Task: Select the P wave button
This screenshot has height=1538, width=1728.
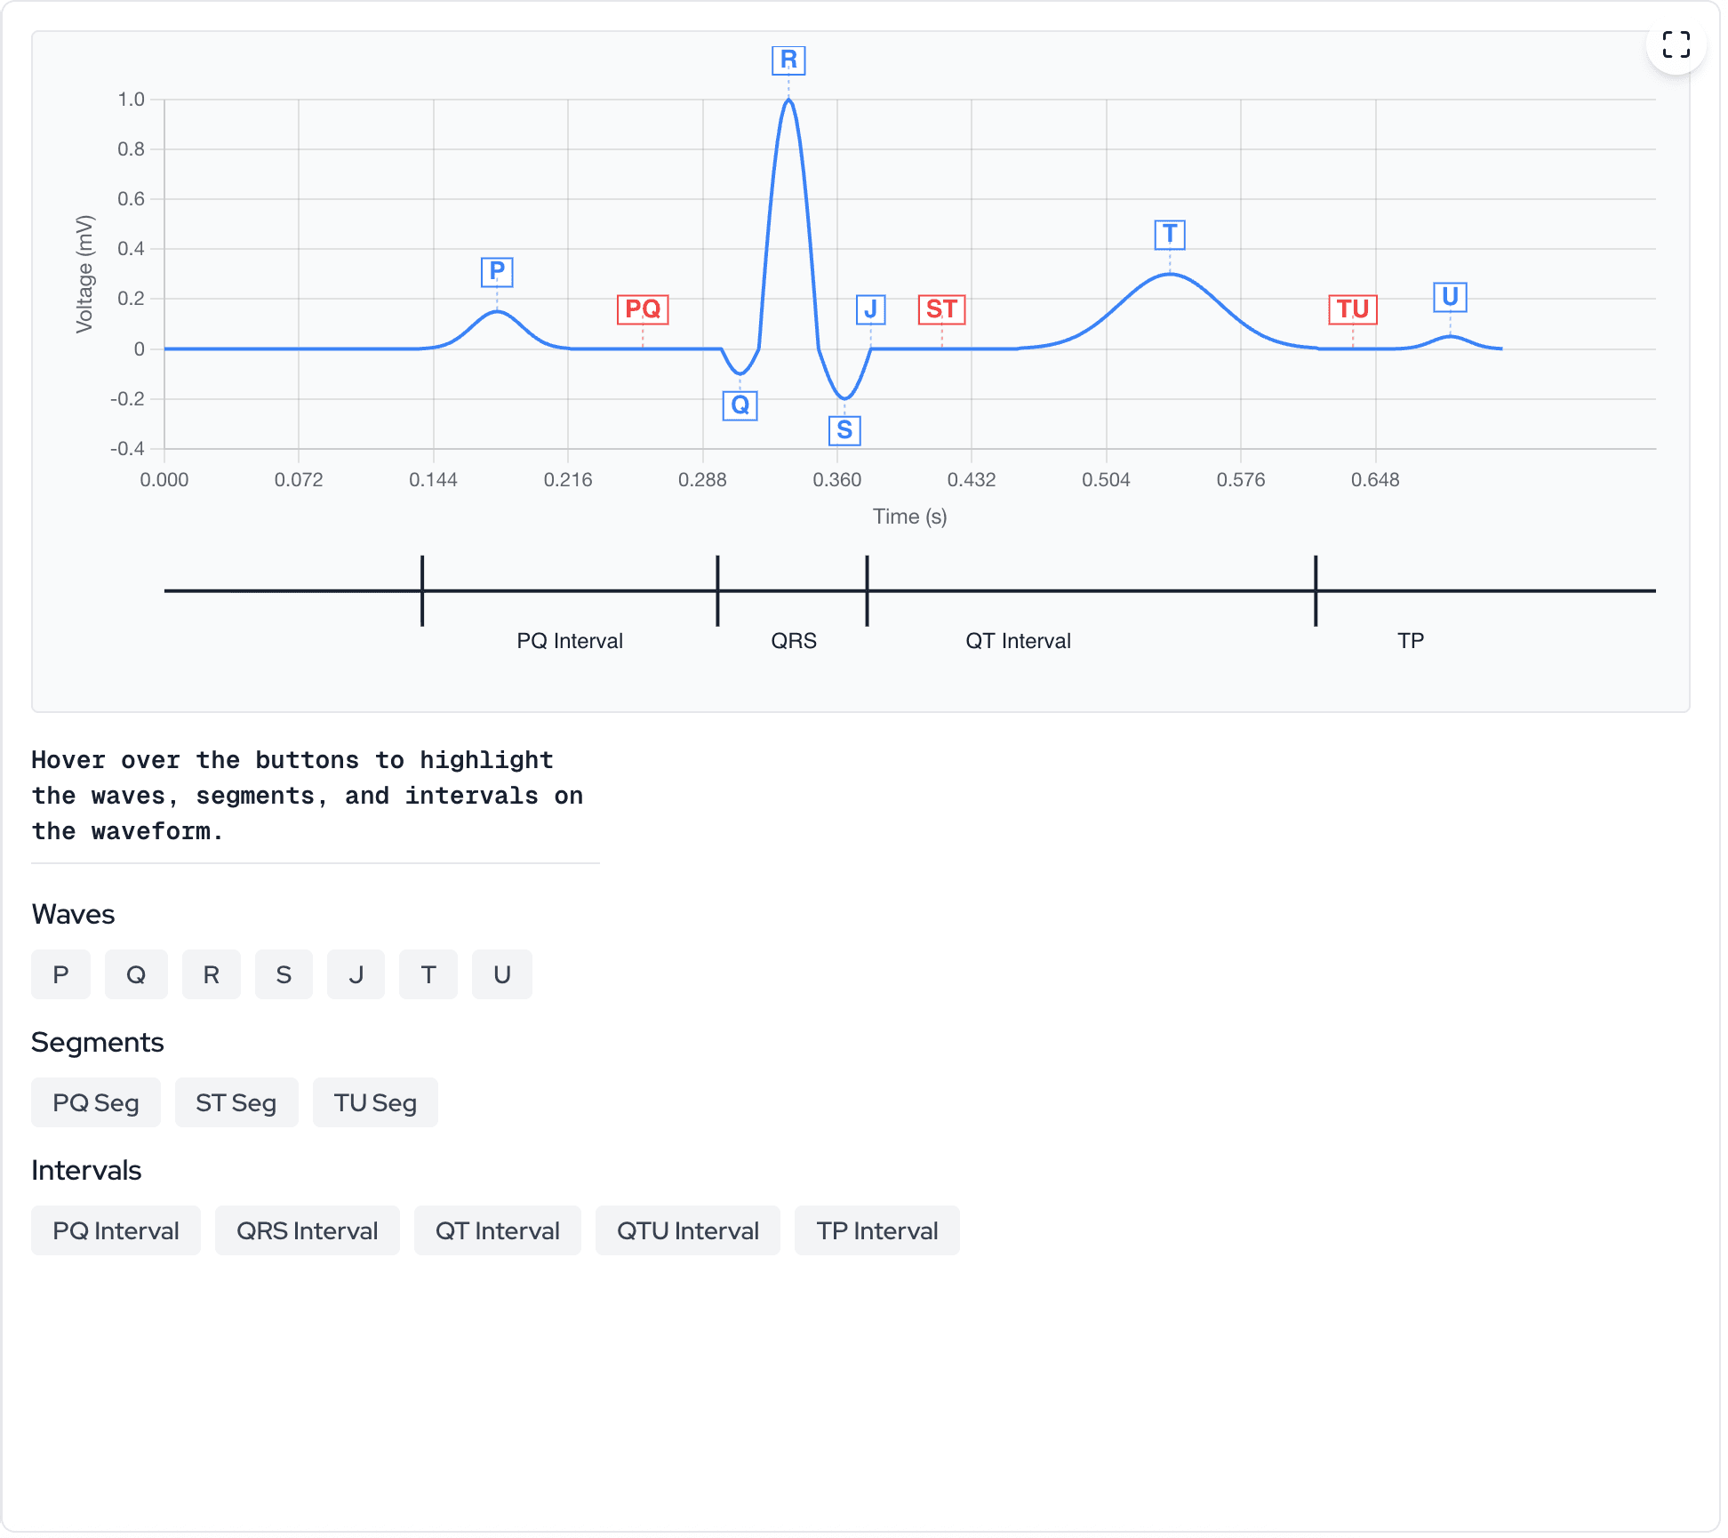Action: (60, 974)
